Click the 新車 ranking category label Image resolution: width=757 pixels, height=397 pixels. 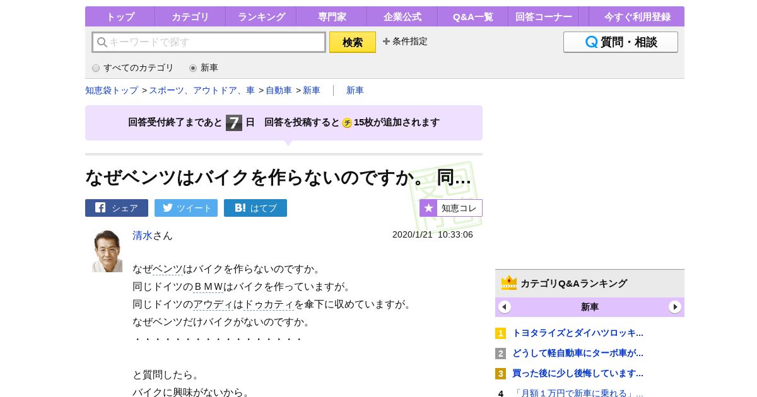[x=590, y=308]
